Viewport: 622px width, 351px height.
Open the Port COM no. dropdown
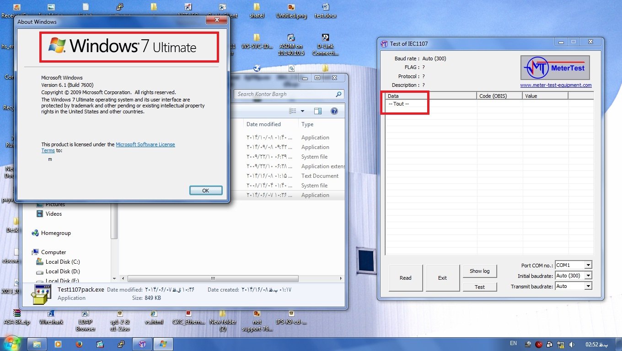588,265
